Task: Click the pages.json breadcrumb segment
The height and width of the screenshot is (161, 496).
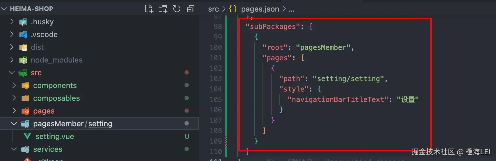Action: [260, 9]
